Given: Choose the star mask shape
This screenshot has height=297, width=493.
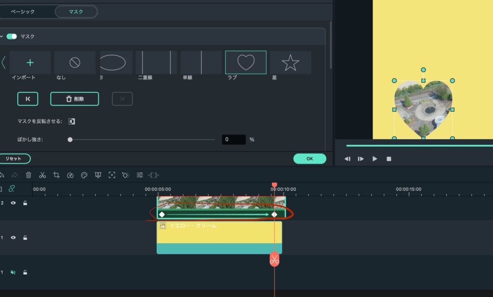Looking at the screenshot, I should point(290,63).
